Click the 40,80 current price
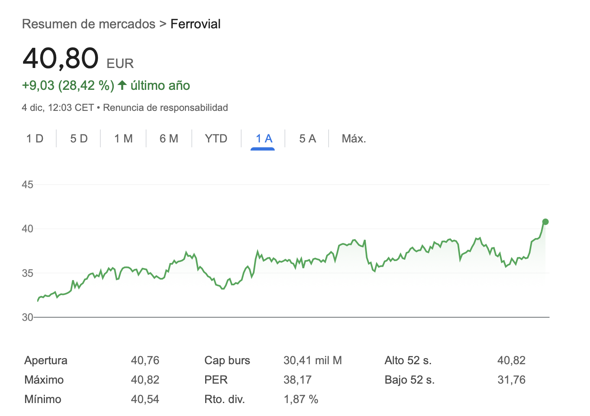Viewport: 590px width, 416px height. point(61,58)
